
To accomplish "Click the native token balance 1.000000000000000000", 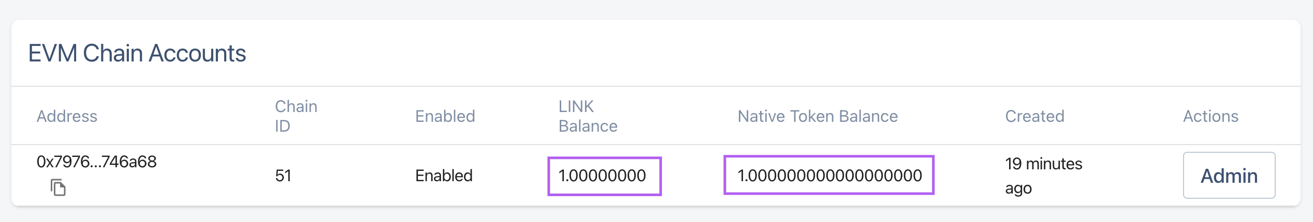I will pos(829,176).
